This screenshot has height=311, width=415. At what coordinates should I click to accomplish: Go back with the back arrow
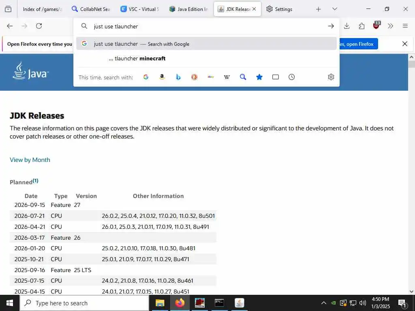pyautogui.click(x=10, y=26)
